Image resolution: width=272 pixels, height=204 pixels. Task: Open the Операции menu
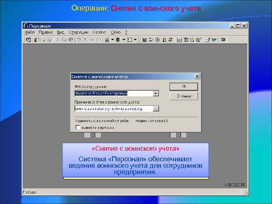pyautogui.click(x=79, y=32)
